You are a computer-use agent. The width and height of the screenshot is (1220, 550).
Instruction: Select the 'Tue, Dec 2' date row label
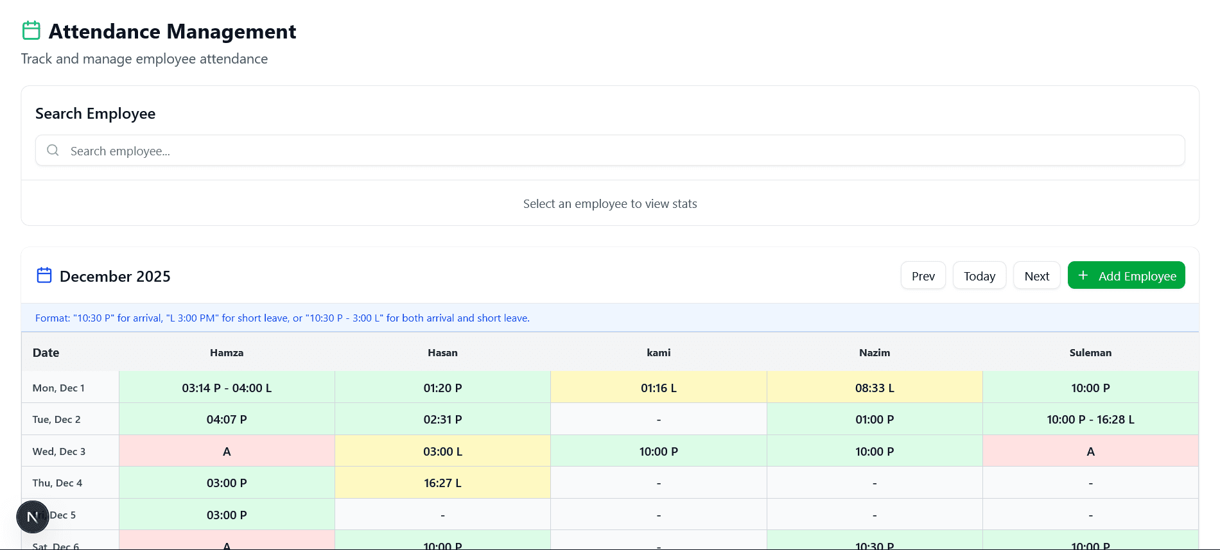57,419
